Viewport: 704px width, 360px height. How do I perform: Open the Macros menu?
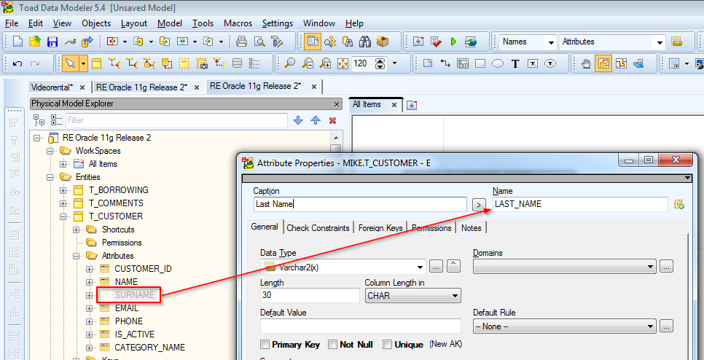238,23
